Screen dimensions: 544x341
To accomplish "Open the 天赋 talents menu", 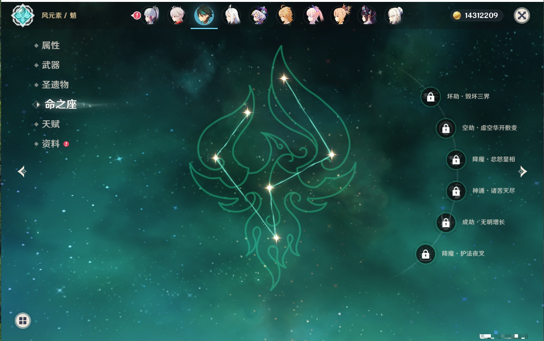I will tap(50, 124).
